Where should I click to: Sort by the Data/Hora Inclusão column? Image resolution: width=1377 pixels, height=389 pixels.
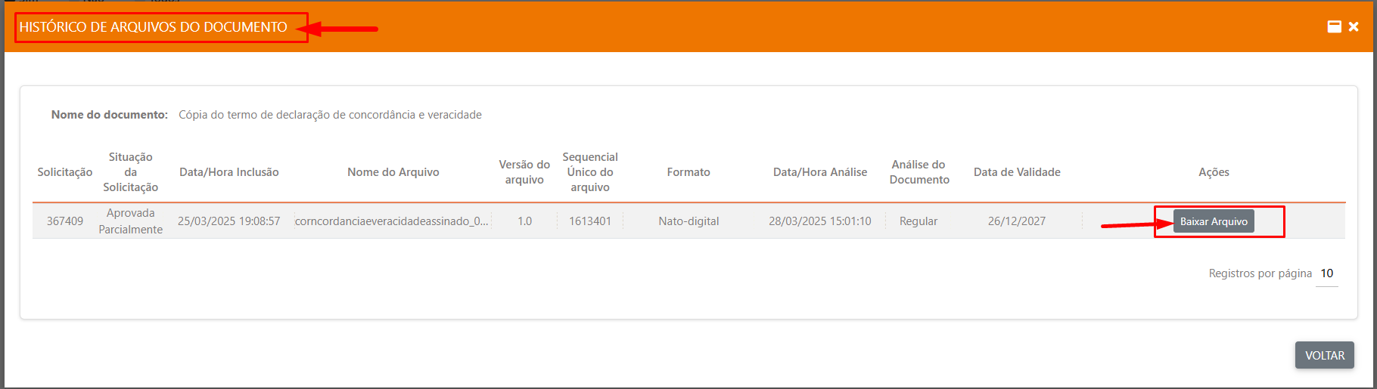tap(228, 172)
